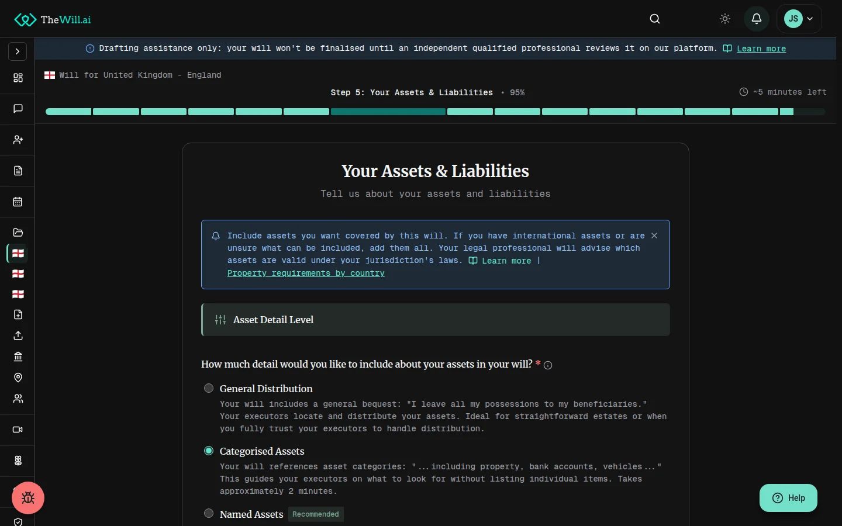Image resolution: width=842 pixels, height=526 pixels.
Task: Click the first progress bar segment
Action: coord(68,112)
